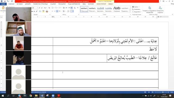Expand the styles gallery
Image resolution: width=174 pixels, height=98 pixels.
[130, 12]
